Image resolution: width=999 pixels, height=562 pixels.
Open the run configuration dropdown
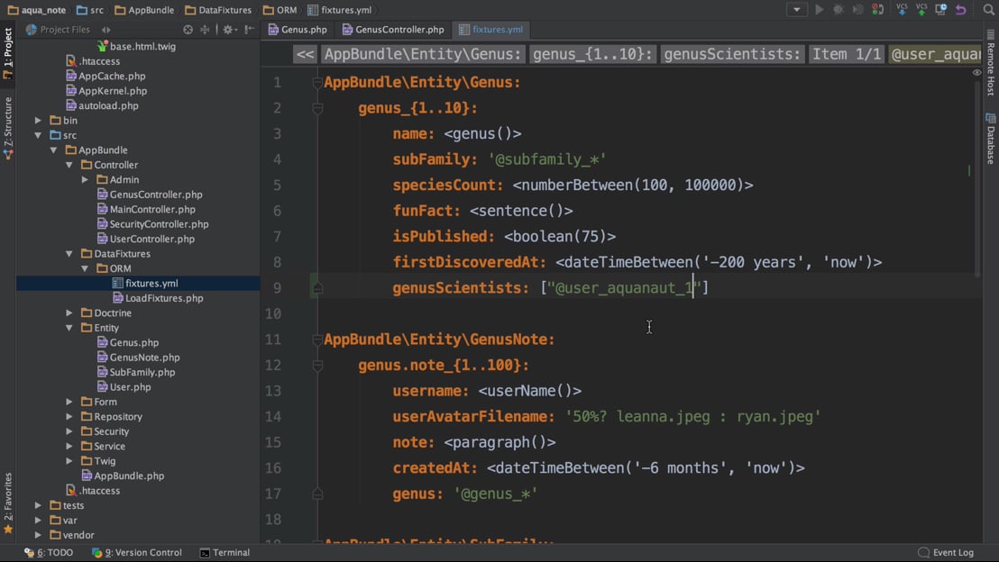click(x=796, y=10)
